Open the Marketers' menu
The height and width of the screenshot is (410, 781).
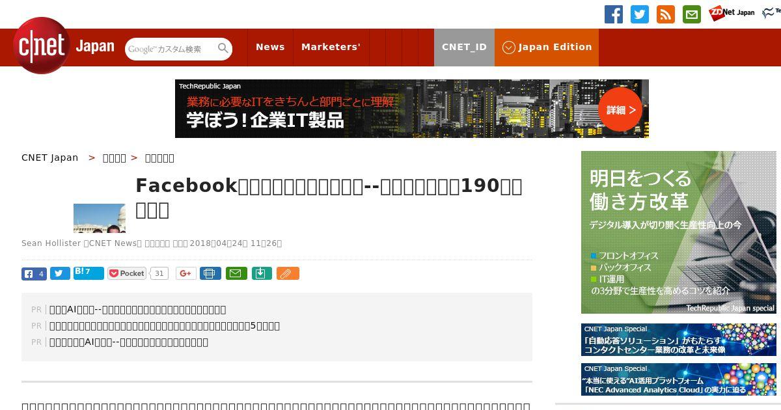coord(331,48)
